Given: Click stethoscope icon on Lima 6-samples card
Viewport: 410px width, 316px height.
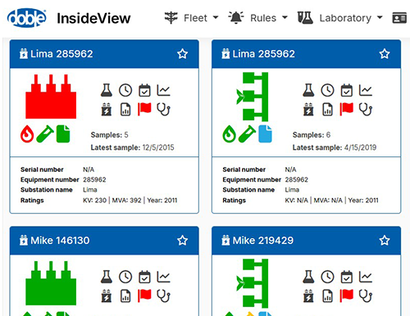Looking at the screenshot, I should 366,110.
